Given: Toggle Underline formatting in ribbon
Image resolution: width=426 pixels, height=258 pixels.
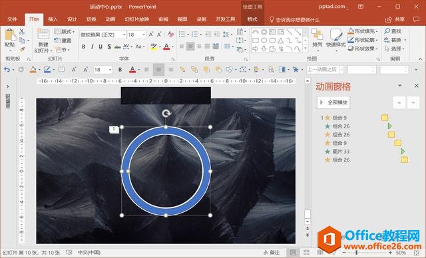Looking at the screenshot, I should (x=101, y=47).
